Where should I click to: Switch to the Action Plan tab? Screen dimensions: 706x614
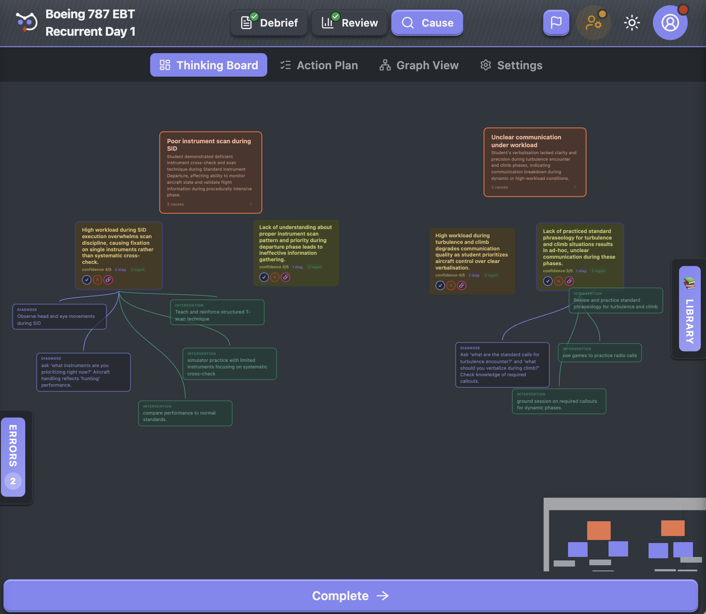click(x=319, y=65)
